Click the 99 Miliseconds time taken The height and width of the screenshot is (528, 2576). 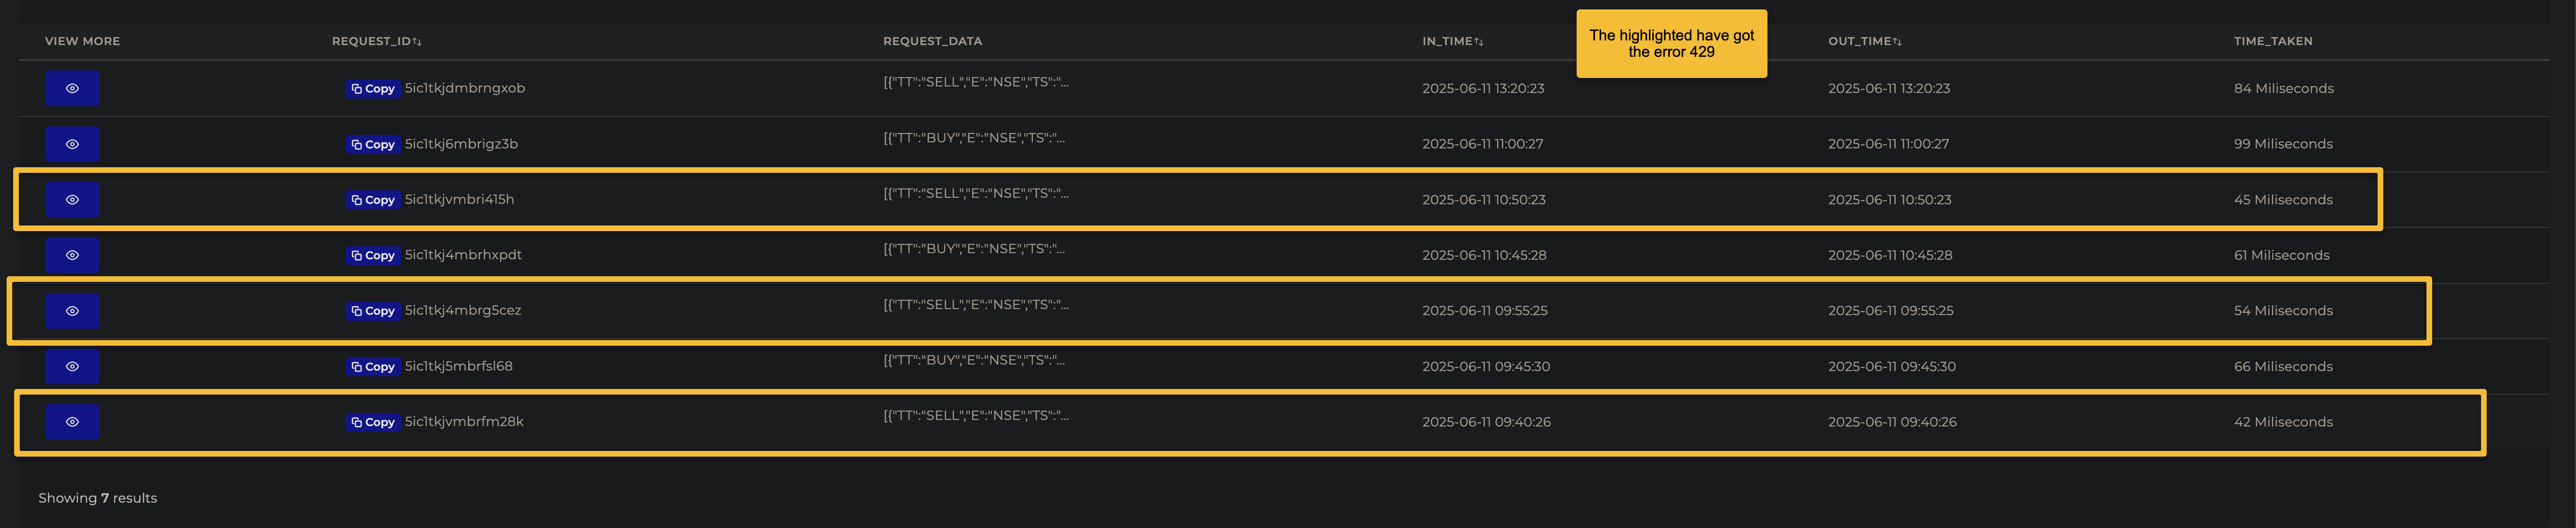pyautogui.click(x=2283, y=144)
